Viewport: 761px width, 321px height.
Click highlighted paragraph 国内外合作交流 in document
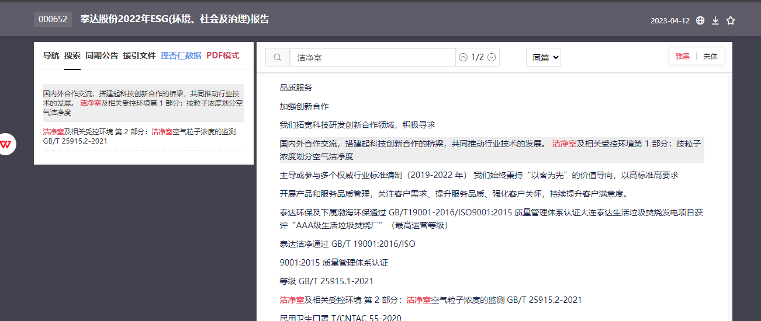tap(492, 150)
